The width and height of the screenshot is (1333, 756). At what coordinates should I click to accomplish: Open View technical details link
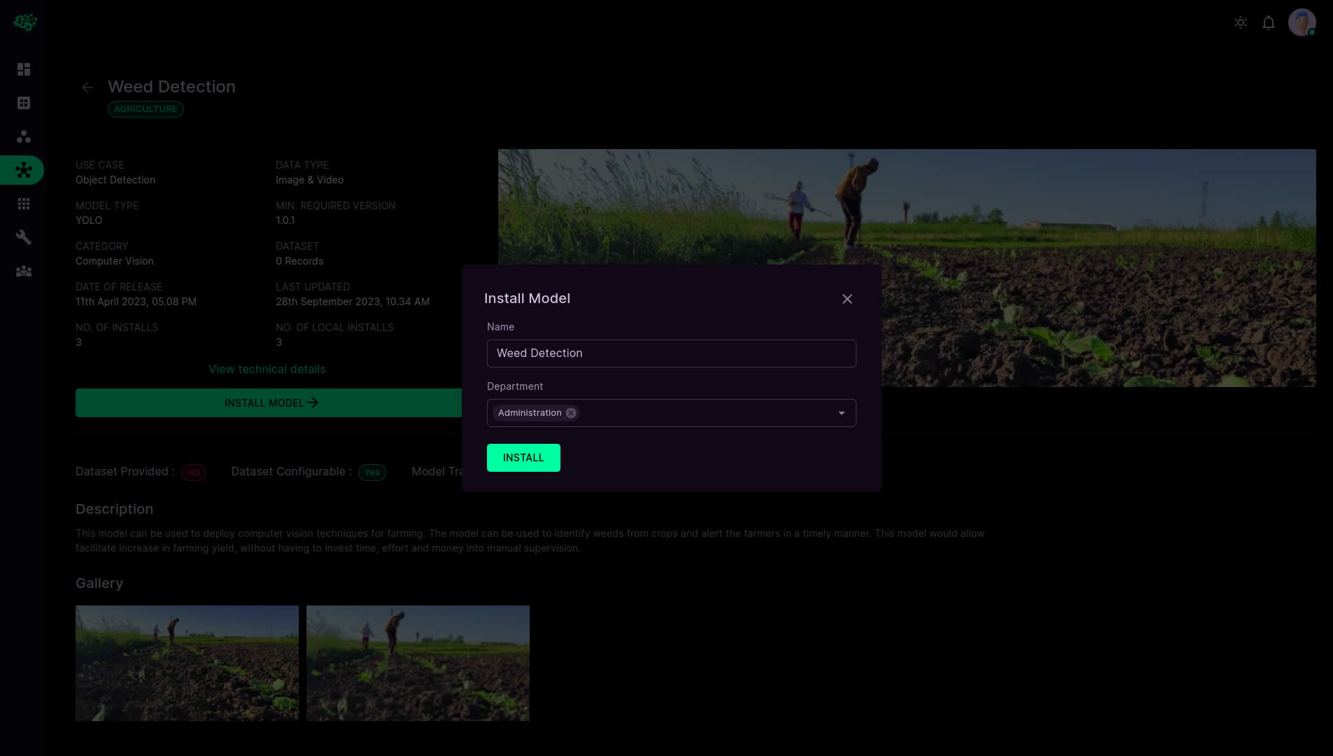tap(267, 369)
